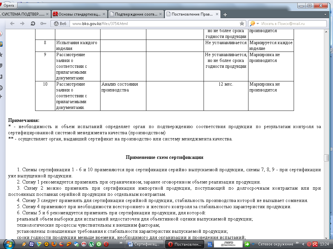Expand Сетевое окружение toolbar overflow chevron

[297, 243]
